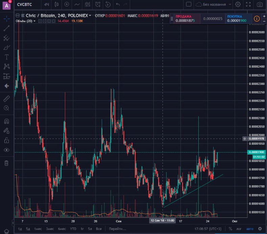
Task: Toggle lock all drawing tools
Action: click(x=6, y=140)
